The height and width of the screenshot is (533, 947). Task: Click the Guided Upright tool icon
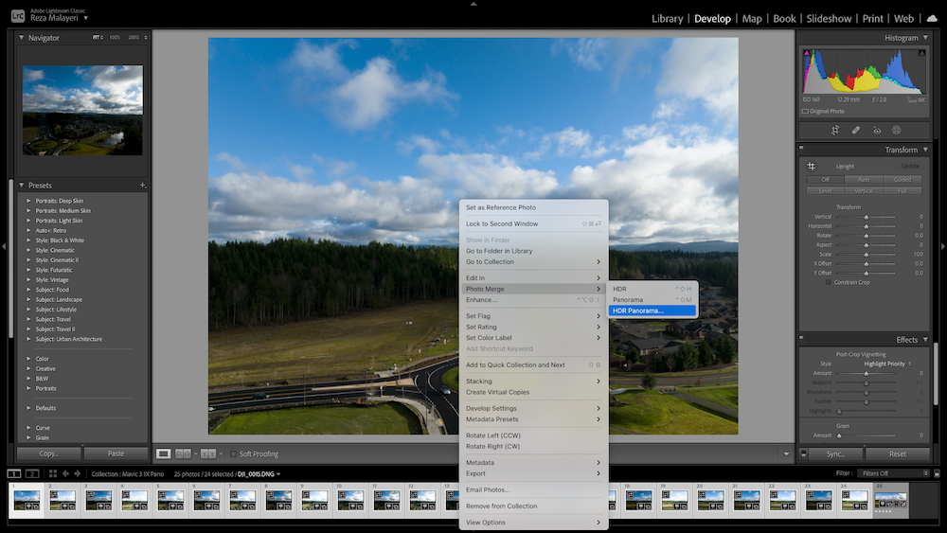click(x=812, y=166)
